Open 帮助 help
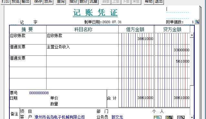 pyautogui.click(x=149, y=2)
